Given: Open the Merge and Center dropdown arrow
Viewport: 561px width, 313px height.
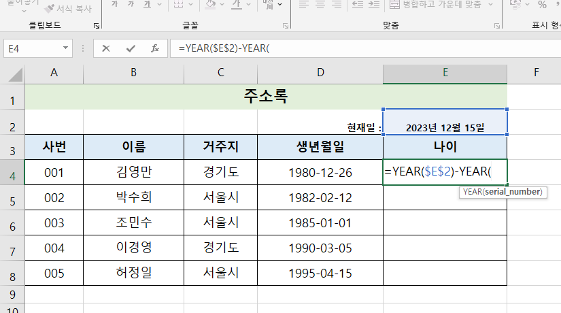Looking at the screenshot, I should 490,4.
